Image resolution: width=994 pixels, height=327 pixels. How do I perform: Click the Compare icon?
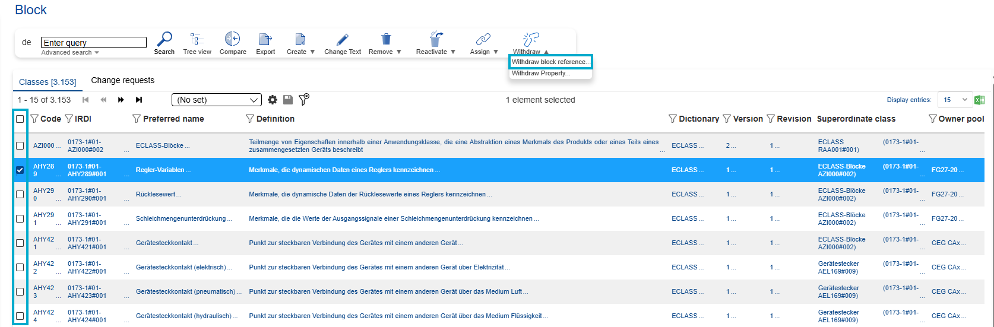(232, 39)
